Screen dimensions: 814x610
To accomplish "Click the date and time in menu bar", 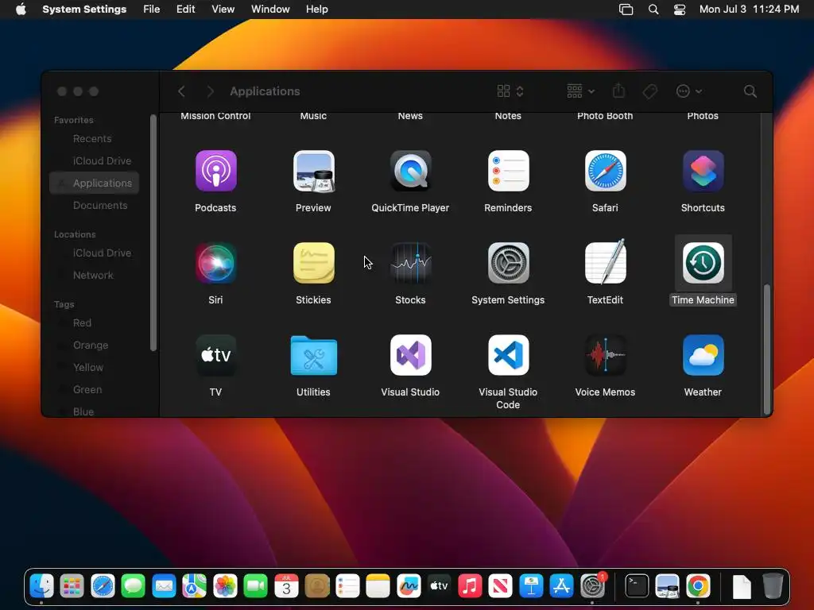I will click(749, 9).
